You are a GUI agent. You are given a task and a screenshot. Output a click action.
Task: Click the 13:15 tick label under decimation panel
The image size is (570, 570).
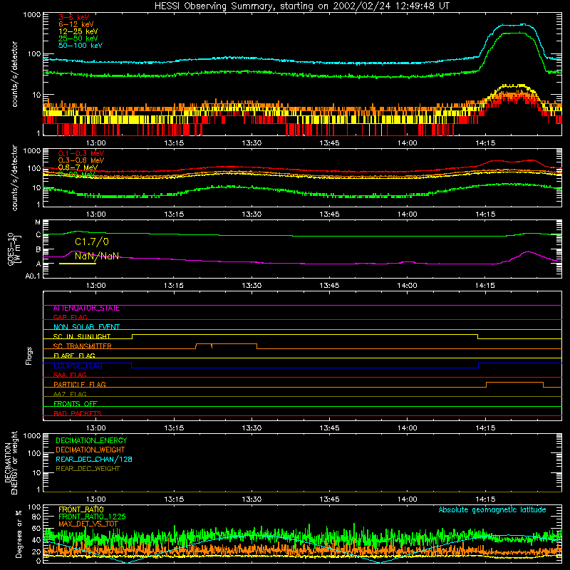(174, 499)
